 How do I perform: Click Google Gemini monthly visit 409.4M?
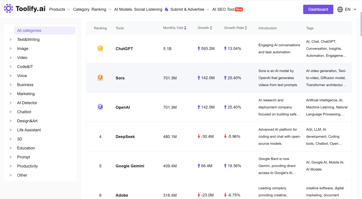[x=170, y=166]
